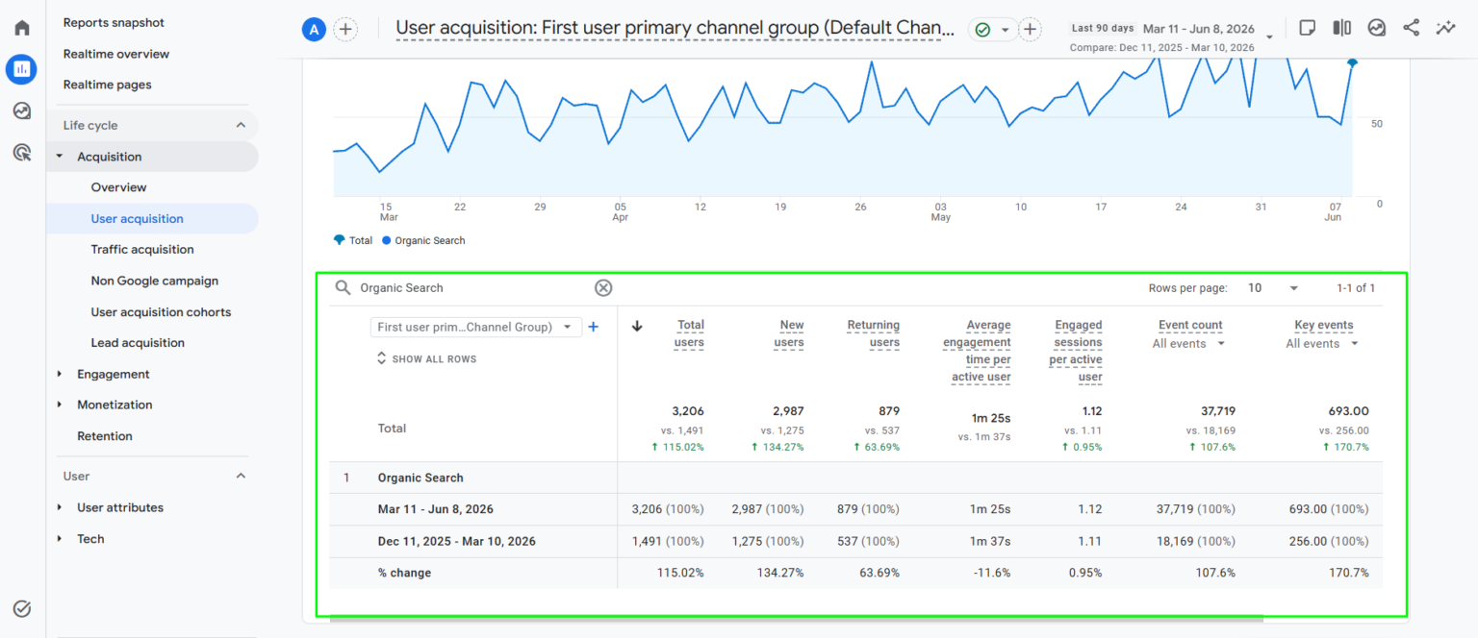
Task: Click the Share this report icon
Action: coord(1411,28)
